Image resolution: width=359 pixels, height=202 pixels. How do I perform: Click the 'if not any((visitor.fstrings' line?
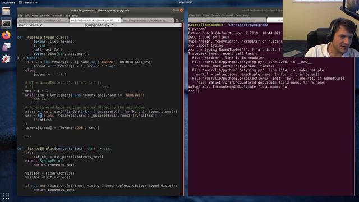tap(101, 186)
